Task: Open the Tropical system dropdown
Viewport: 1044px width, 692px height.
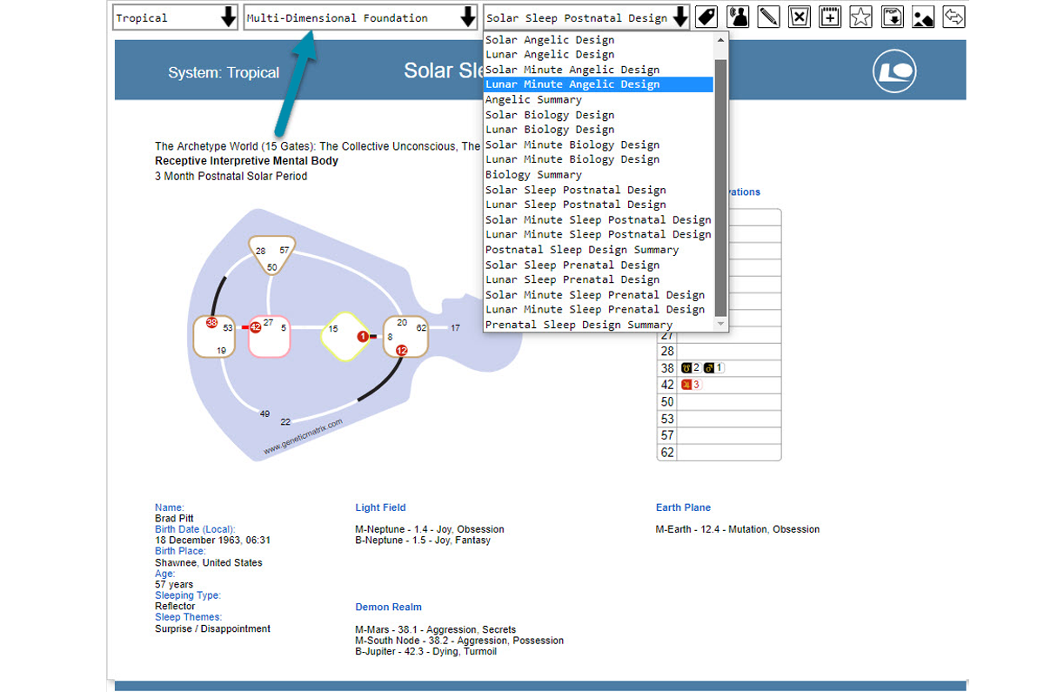Action: click(176, 17)
